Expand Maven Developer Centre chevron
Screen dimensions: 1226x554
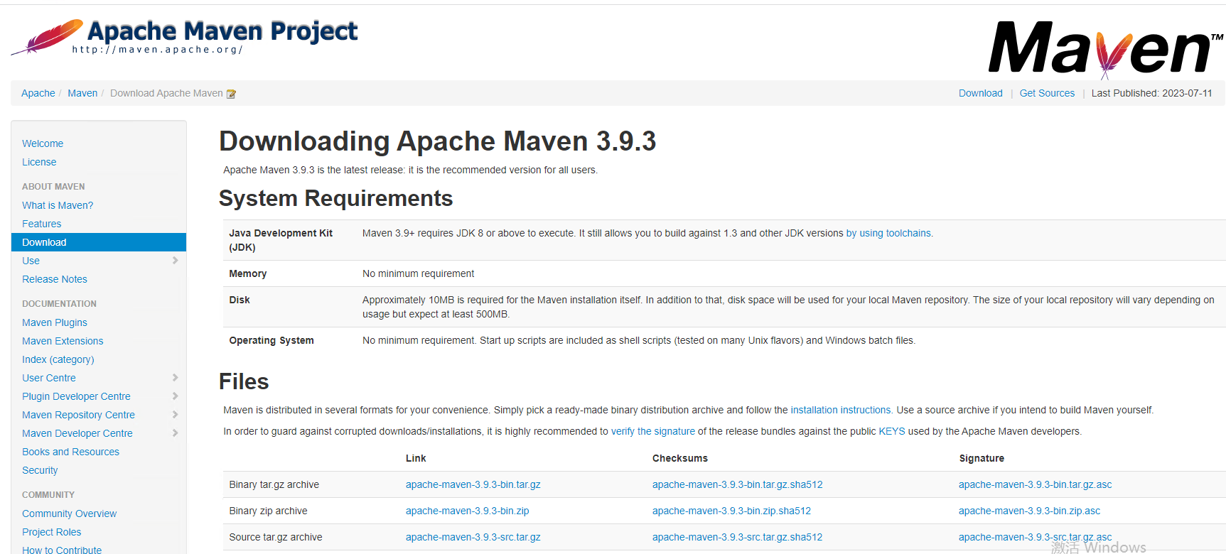click(x=175, y=433)
